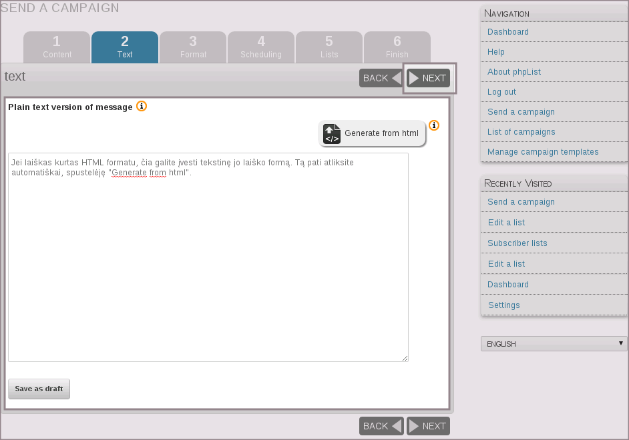This screenshot has height=440, width=629.
Task: Open List of campaigns link
Action: point(521,132)
